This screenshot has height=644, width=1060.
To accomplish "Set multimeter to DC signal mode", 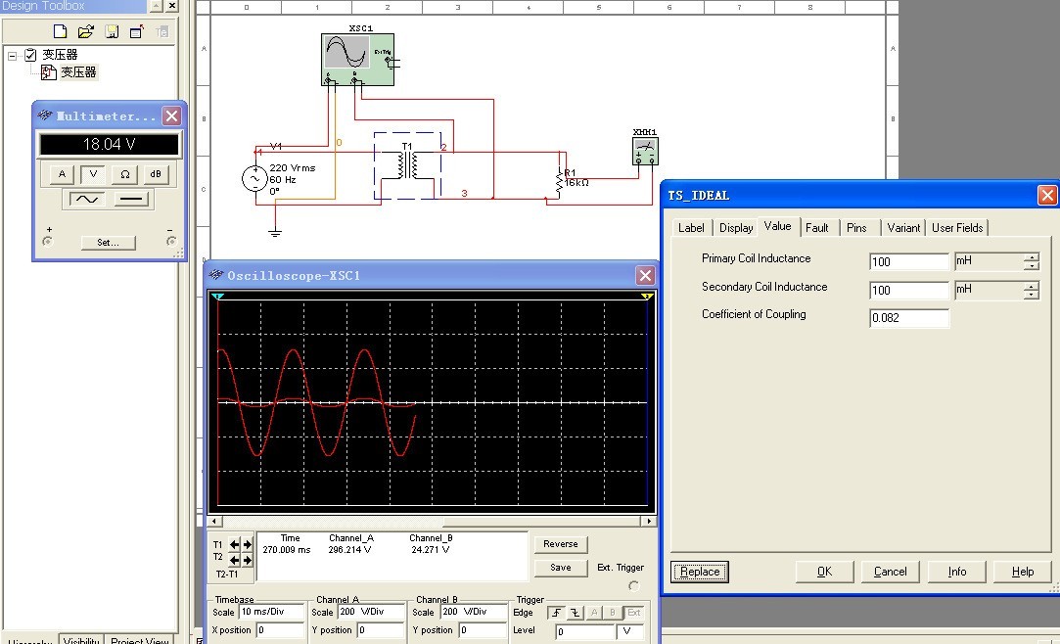I will [132, 199].
